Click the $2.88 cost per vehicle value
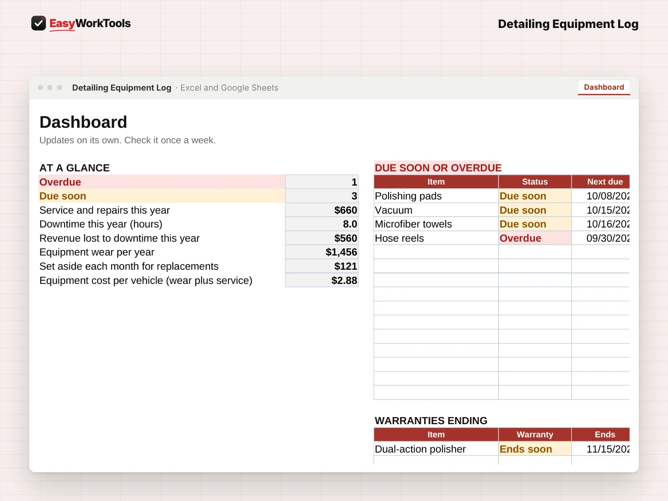 [x=321, y=280]
